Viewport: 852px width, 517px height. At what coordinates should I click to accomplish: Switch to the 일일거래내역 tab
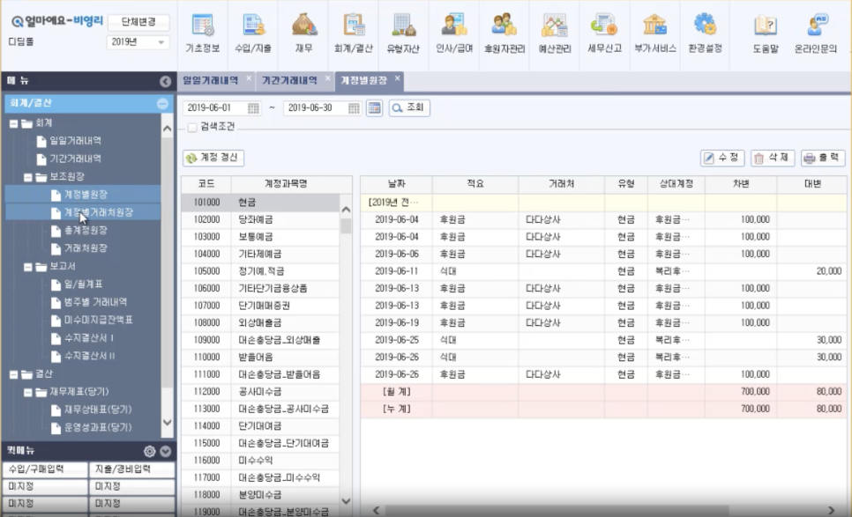[210, 80]
